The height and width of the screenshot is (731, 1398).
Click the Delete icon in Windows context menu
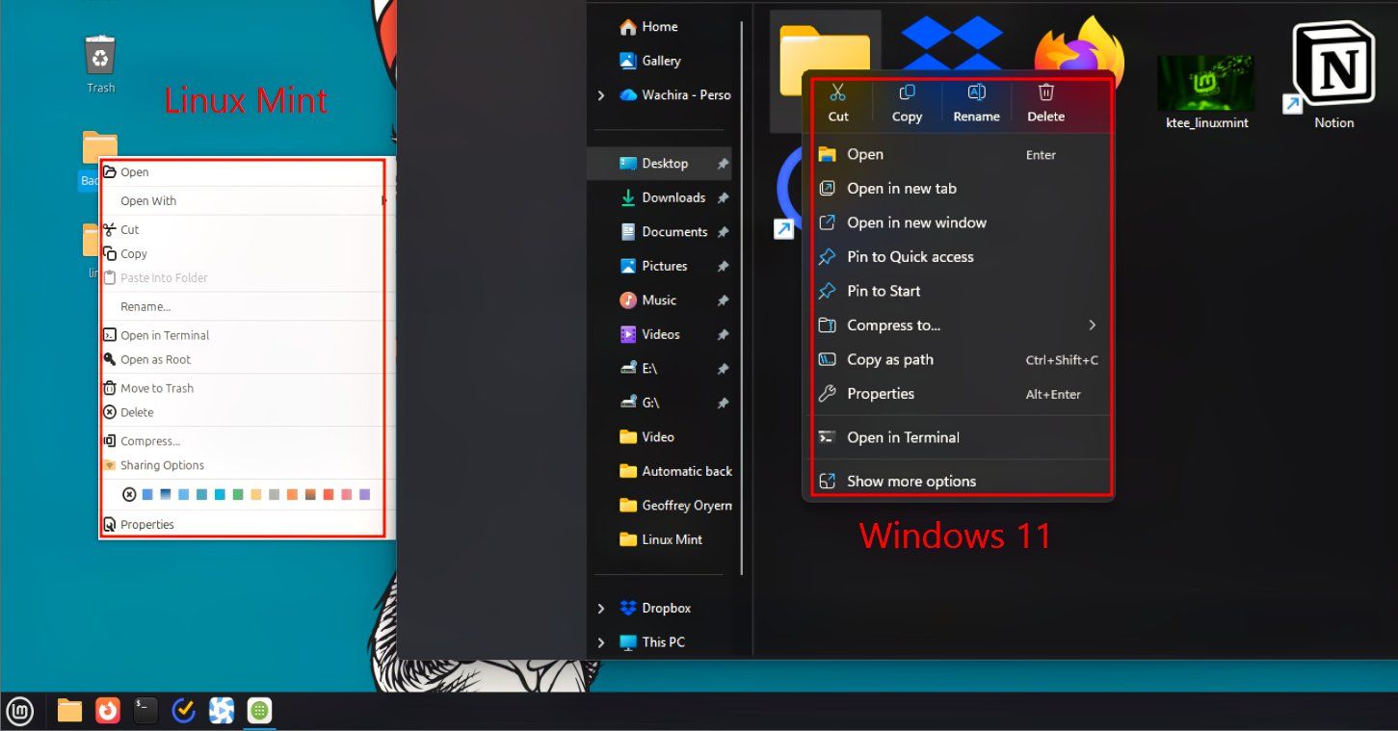[x=1045, y=92]
